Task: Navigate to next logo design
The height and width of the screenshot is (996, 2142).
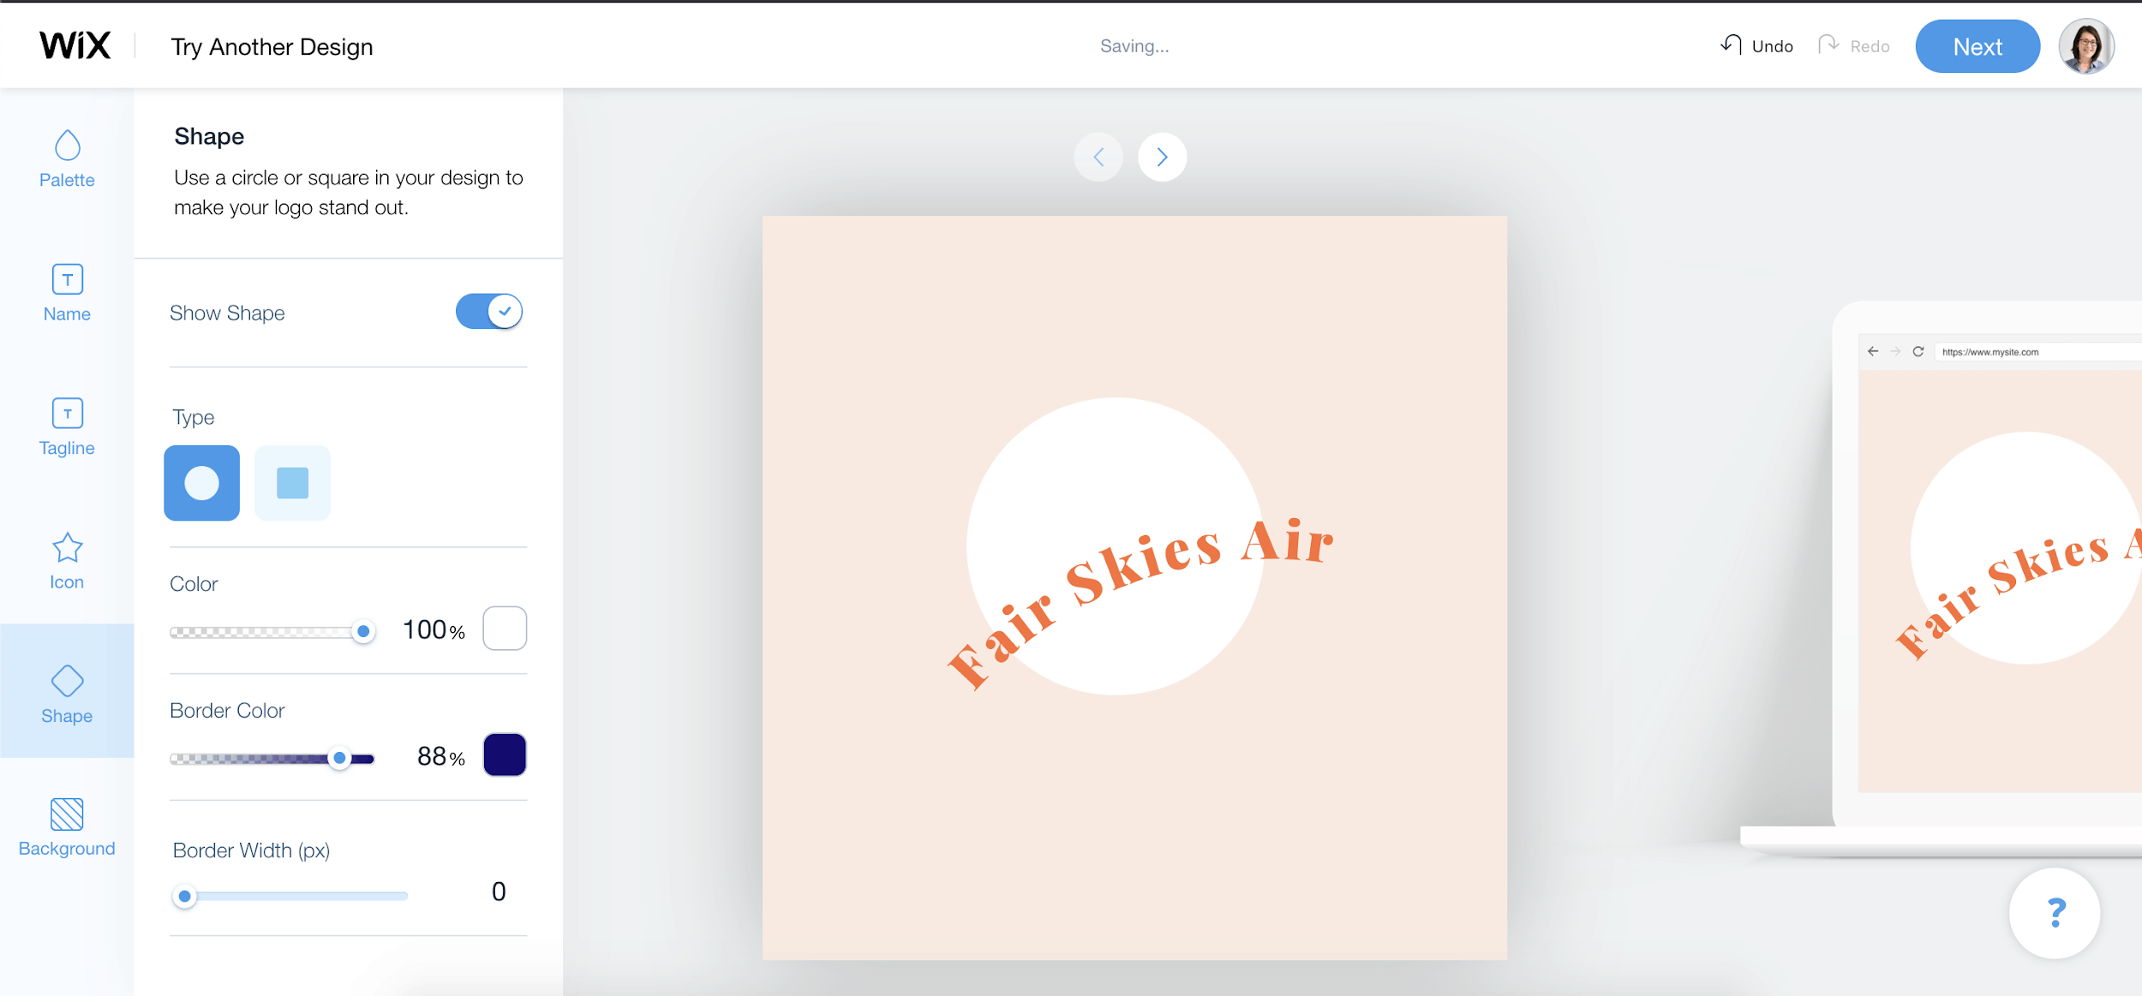Action: click(x=1164, y=154)
